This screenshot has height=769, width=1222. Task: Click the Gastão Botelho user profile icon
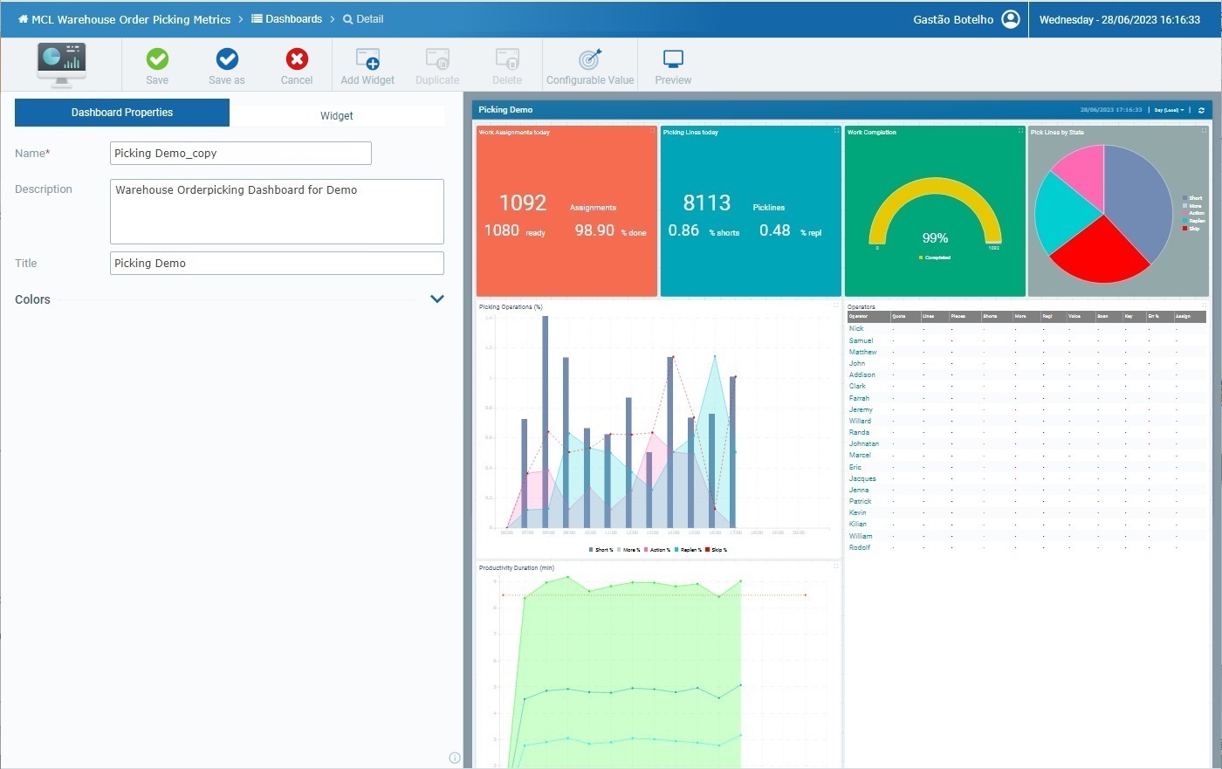(1010, 18)
